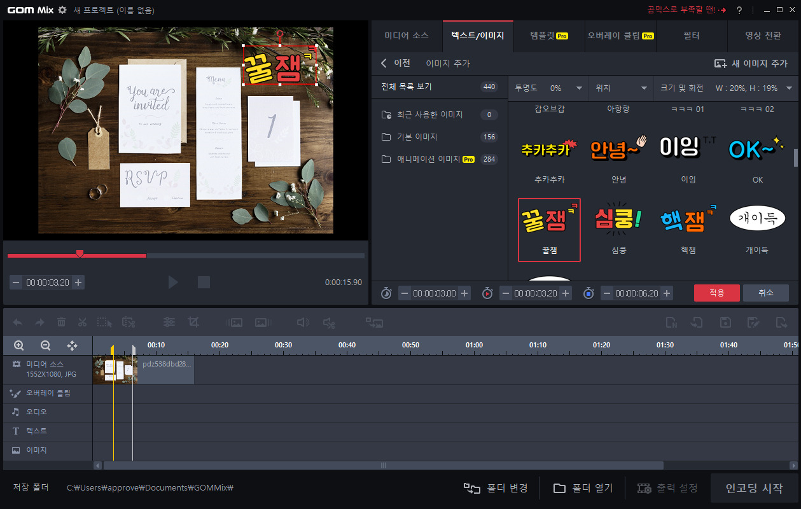Image resolution: width=801 pixels, height=509 pixels.
Task: Decrease start time 00:00:03.00 with minus
Action: point(404,293)
